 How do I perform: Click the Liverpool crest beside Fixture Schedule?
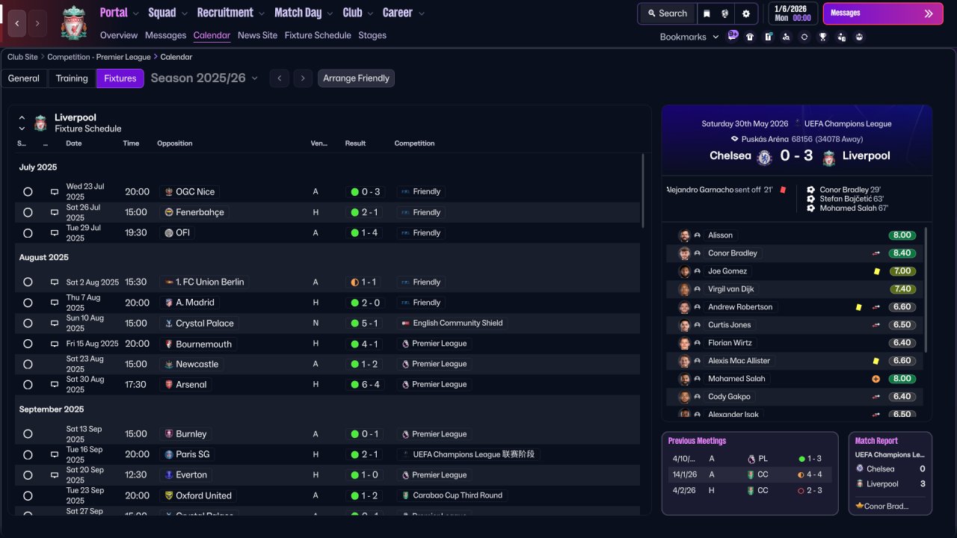click(40, 123)
